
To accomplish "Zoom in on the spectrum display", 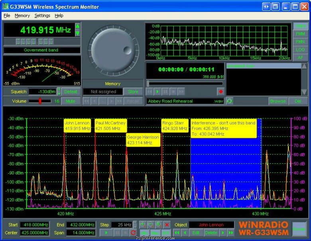I will tap(142, 225).
